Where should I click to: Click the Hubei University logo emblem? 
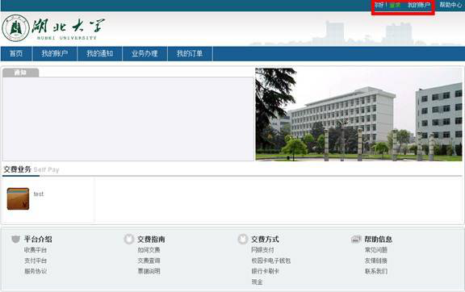point(15,28)
